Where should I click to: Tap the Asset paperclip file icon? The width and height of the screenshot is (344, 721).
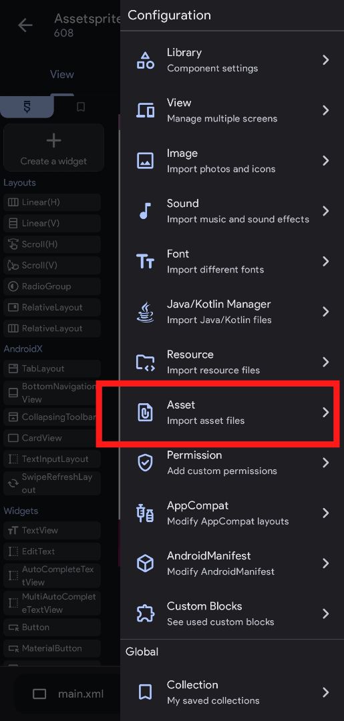tap(146, 413)
